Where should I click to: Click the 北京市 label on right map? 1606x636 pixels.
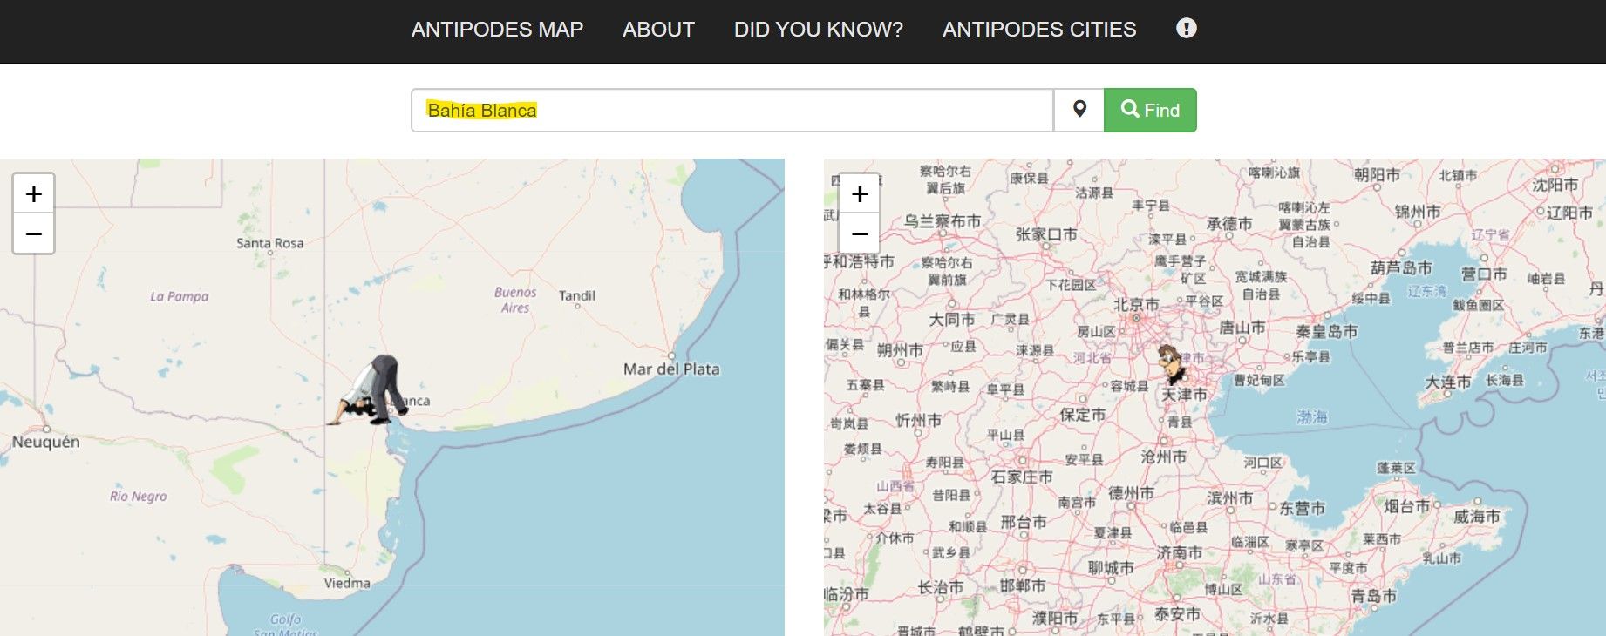point(1136,305)
